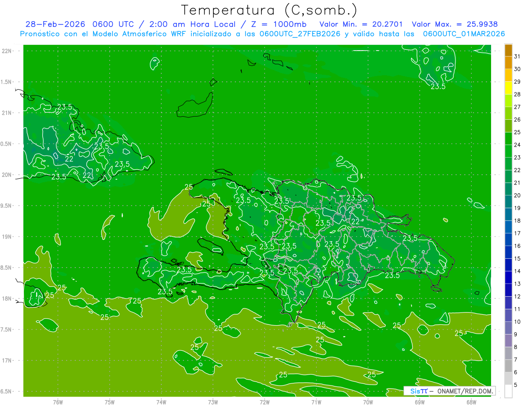Click the light gray legend swatch between 5 and 6

tap(508, 379)
